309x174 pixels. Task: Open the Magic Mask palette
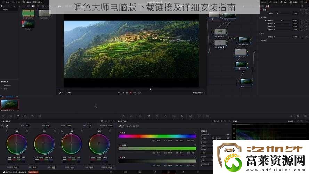pyautogui.click(x=174, y=116)
